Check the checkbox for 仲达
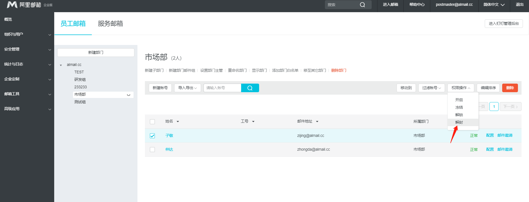Image resolution: width=529 pixels, height=202 pixels. (152, 150)
